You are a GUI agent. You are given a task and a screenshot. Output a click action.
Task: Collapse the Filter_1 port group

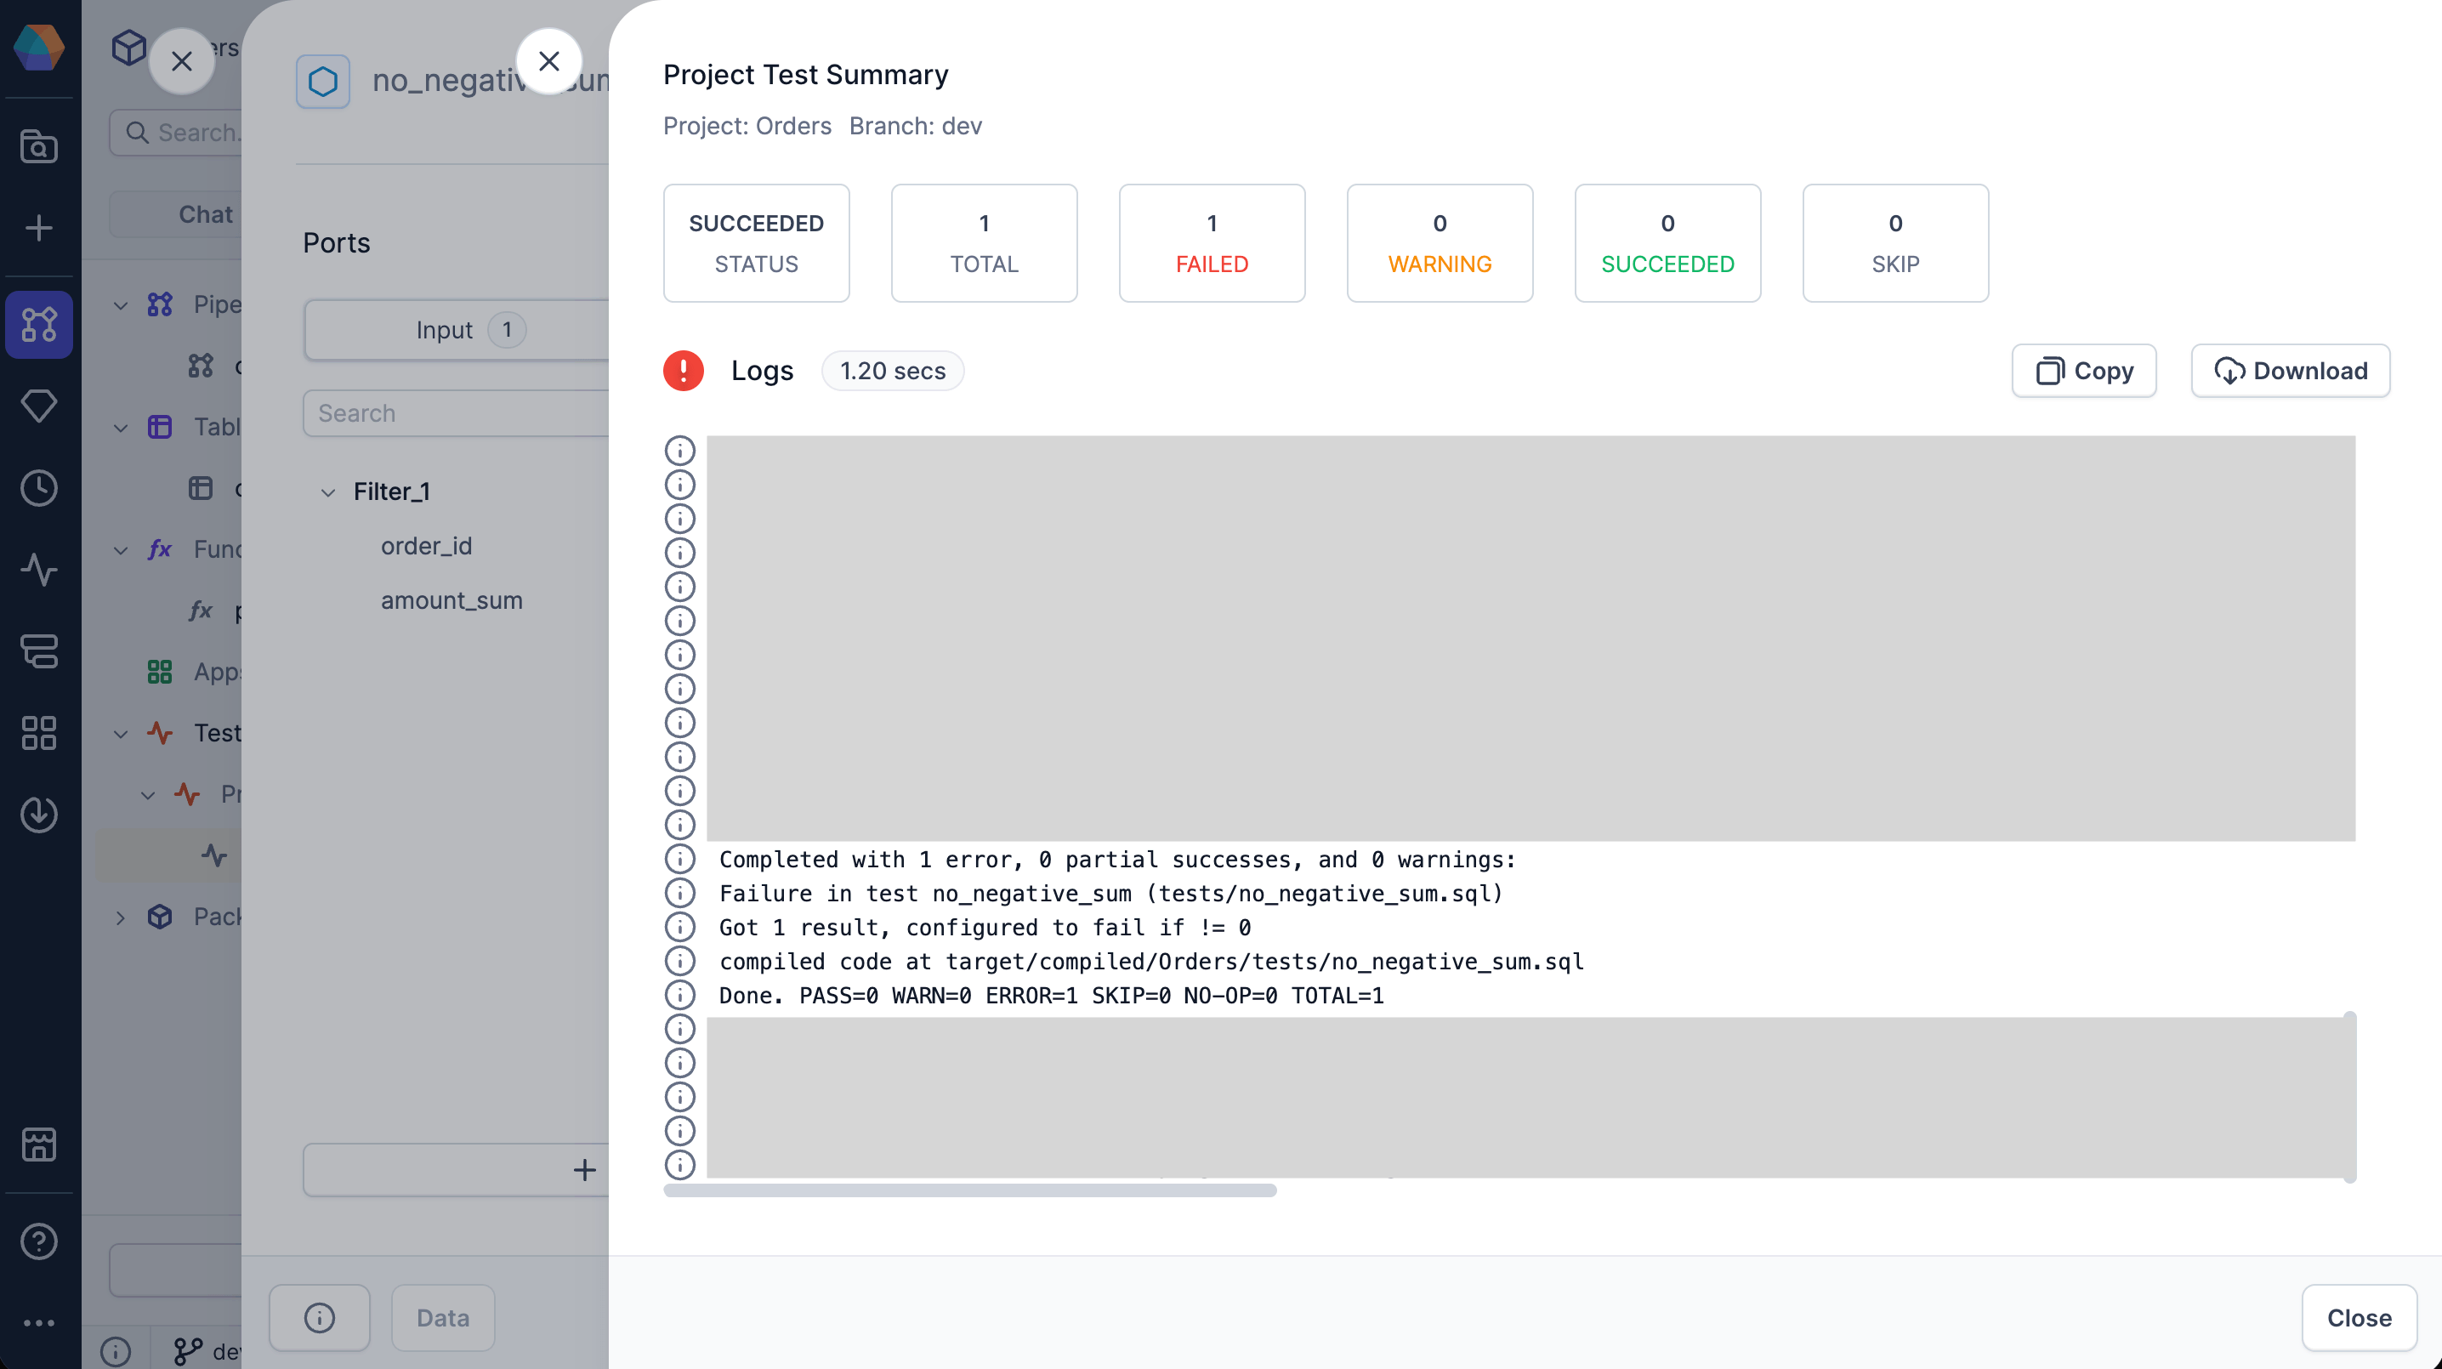(328, 492)
